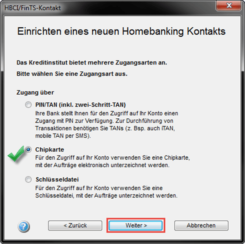Screen dimensions: 245x244
Task: Click the 'Zugang über' section label
Action: click(35, 93)
